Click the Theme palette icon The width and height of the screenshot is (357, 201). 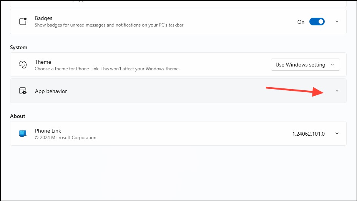23,65
